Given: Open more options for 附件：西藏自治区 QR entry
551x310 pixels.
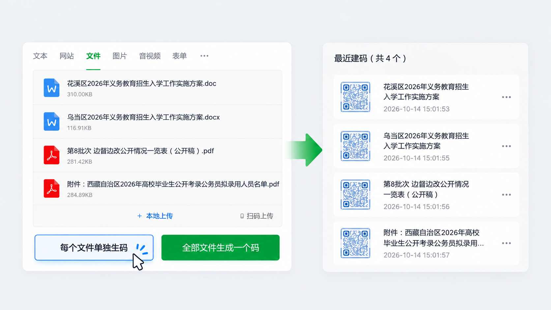Looking at the screenshot, I should pos(506,243).
